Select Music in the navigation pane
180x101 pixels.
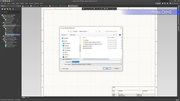[65, 52]
